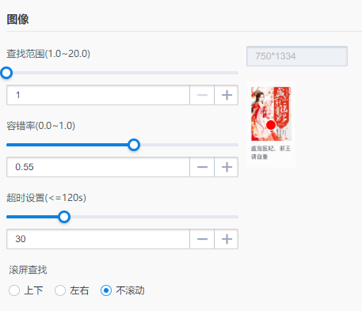Click the 750*1334 resolution field
Screen dimensions: 362x311
[297, 56]
